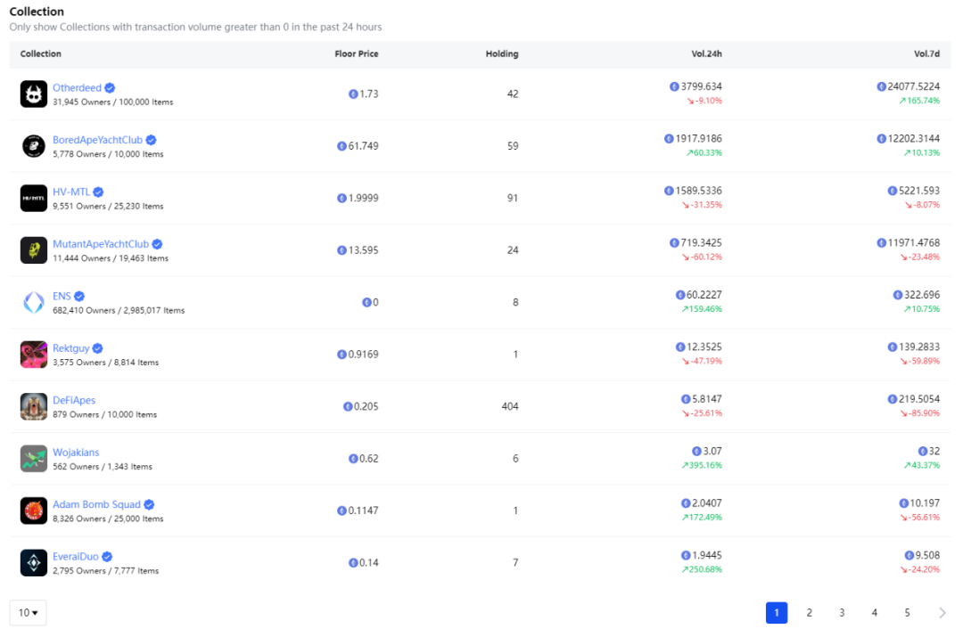This screenshot has width=963, height=629.
Task: Open the MutantApeYachtClub collection link
Action: pos(101,244)
